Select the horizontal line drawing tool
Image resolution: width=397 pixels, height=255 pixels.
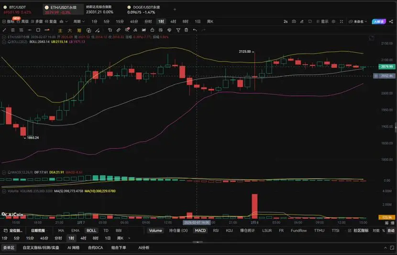pyautogui.click(x=30, y=30)
